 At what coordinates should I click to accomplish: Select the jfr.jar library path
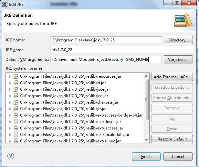[63, 109]
